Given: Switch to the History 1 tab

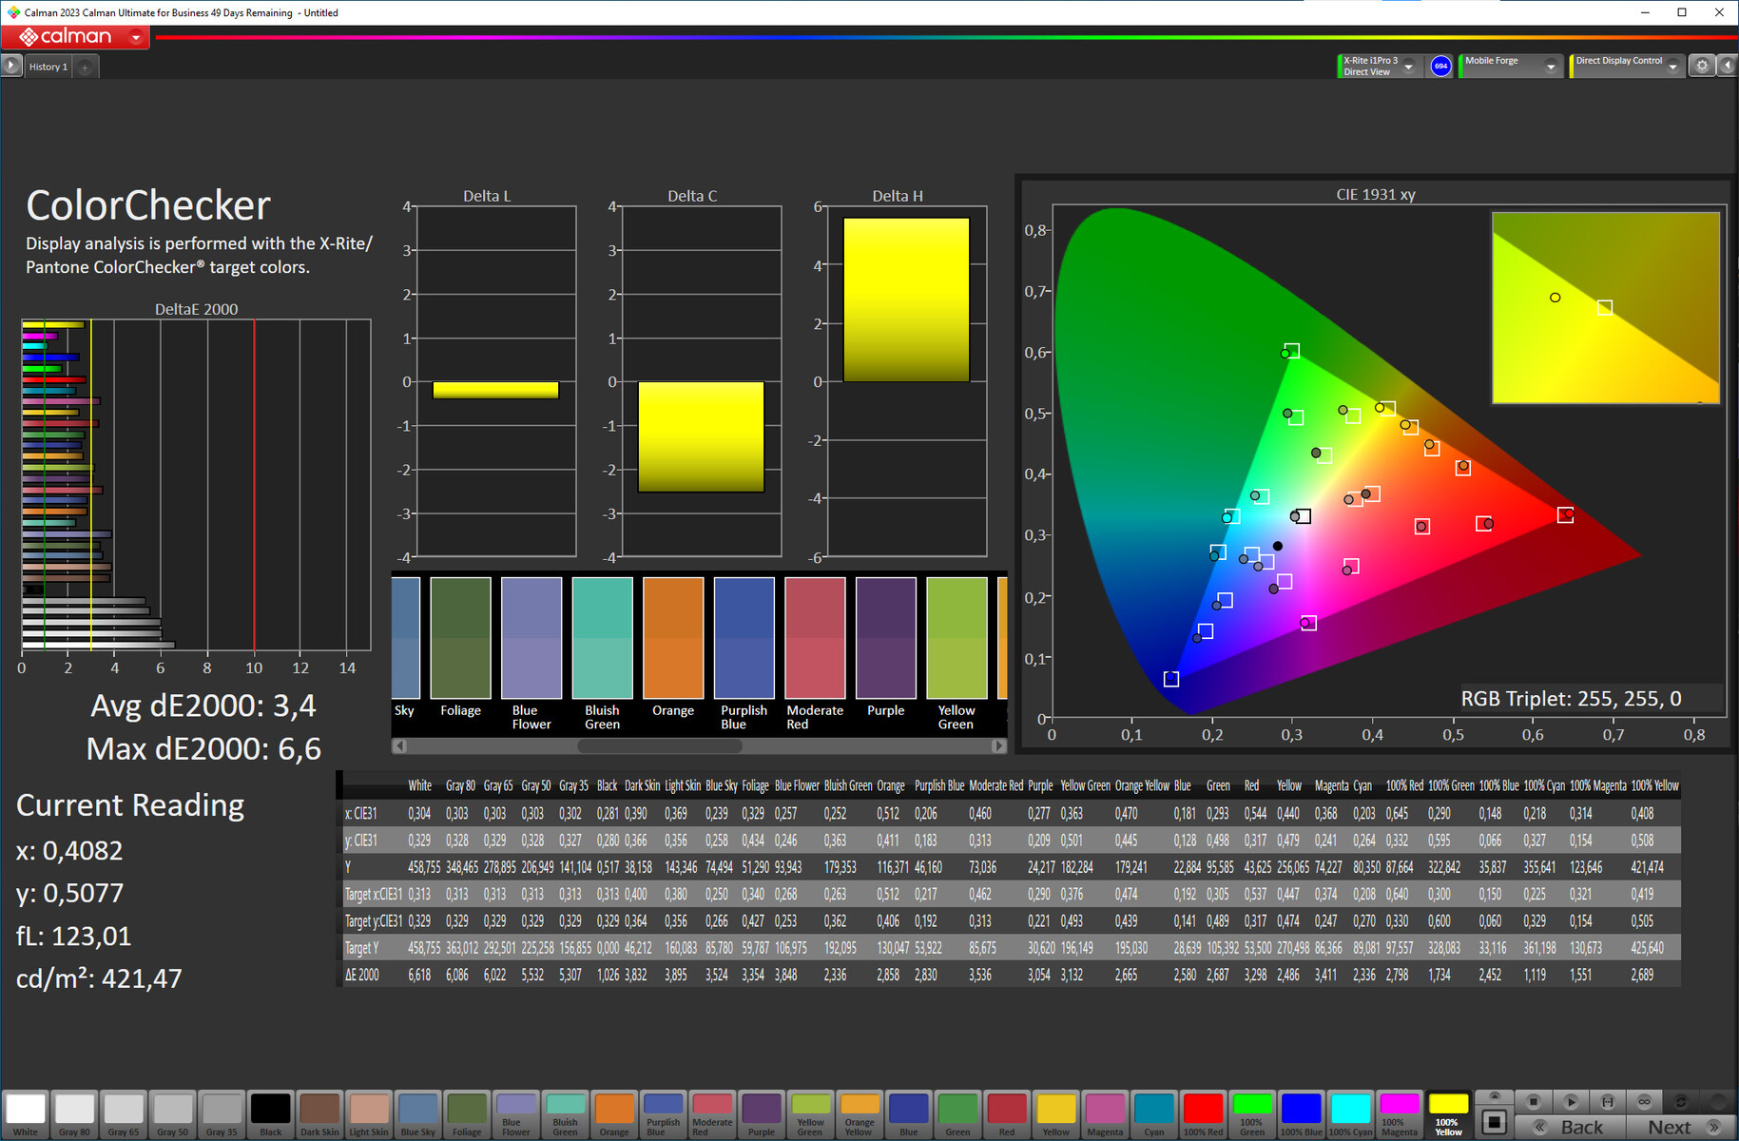Looking at the screenshot, I should [x=48, y=68].
